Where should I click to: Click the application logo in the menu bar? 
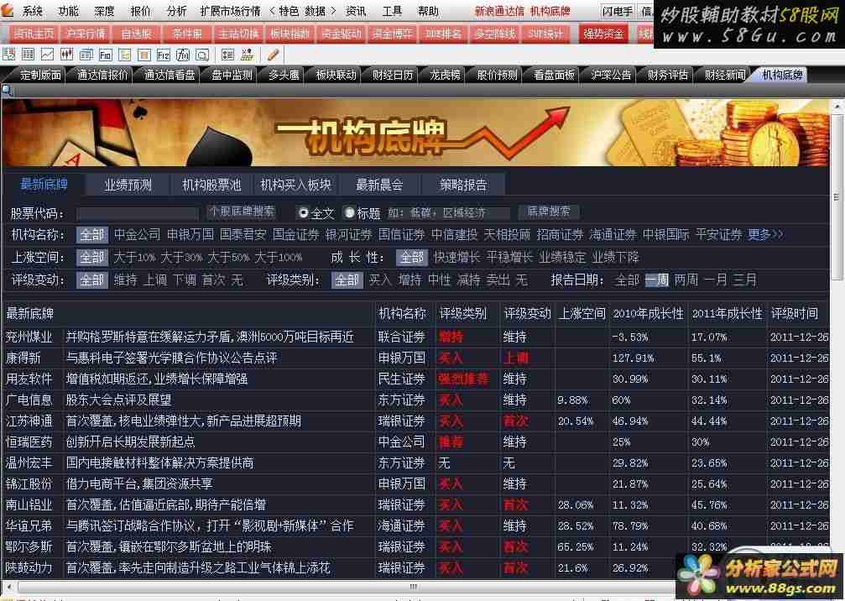7,10
